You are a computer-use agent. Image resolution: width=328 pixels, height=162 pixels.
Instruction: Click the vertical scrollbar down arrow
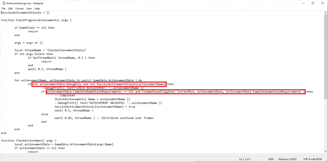pos(326,151)
